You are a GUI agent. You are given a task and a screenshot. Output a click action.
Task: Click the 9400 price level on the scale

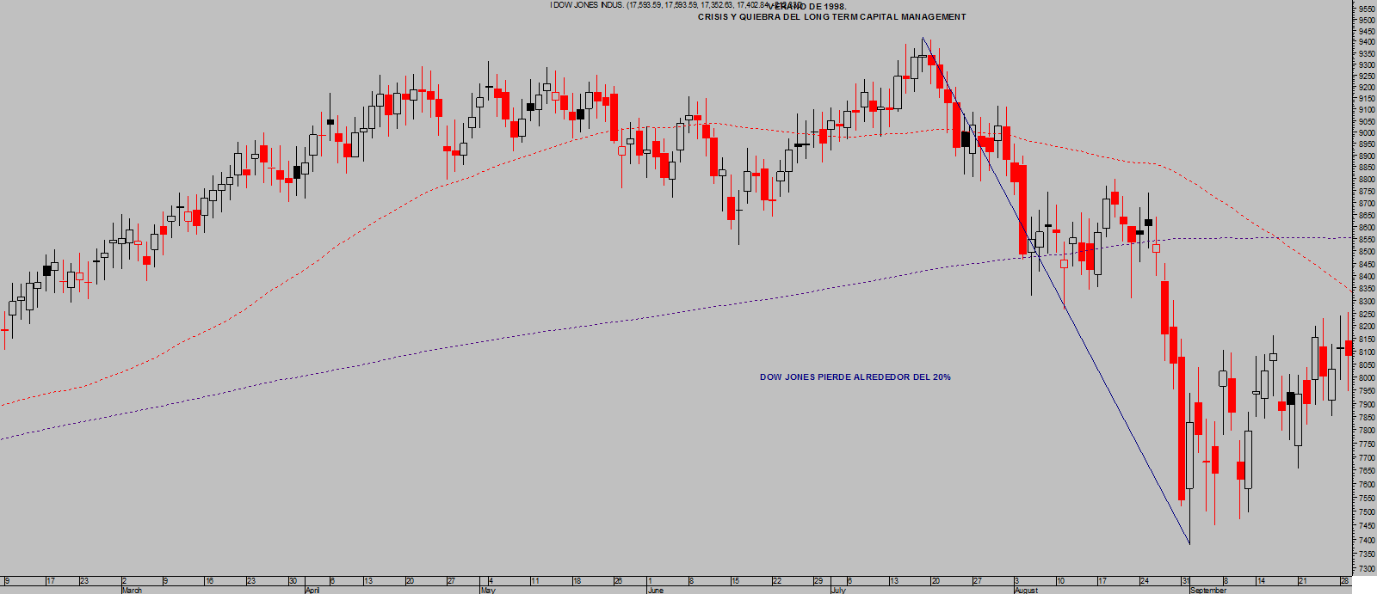[x=1367, y=42]
